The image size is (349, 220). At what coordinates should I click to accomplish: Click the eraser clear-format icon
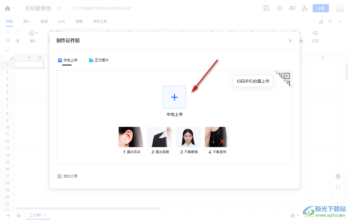coord(17,41)
